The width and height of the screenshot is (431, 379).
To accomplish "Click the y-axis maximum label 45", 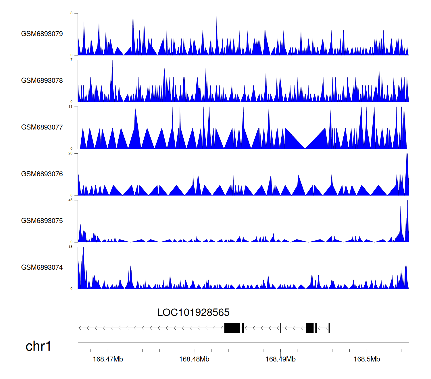I will point(70,200).
